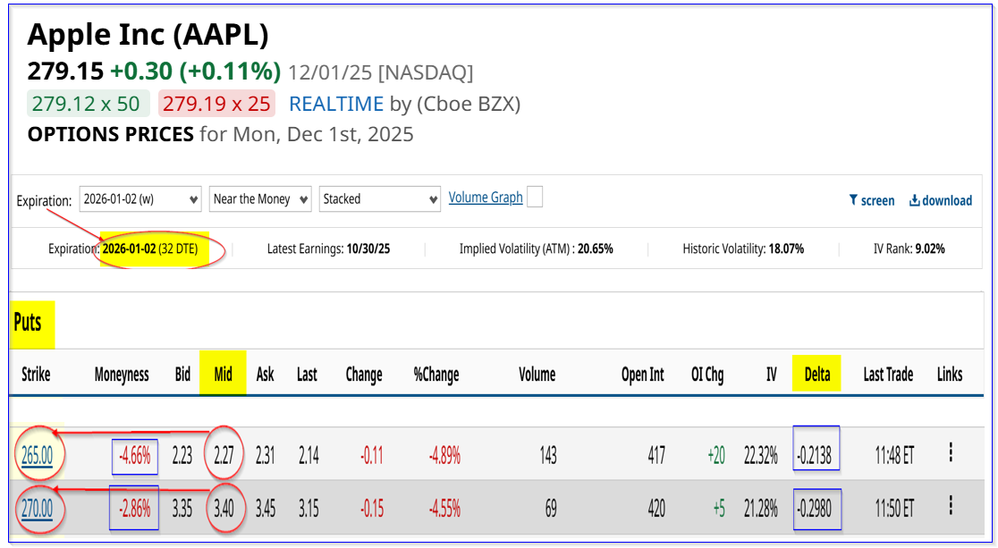998x548 pixels.
Task: Open three-dot links menu for 265.00 strike
Action: 950,453
